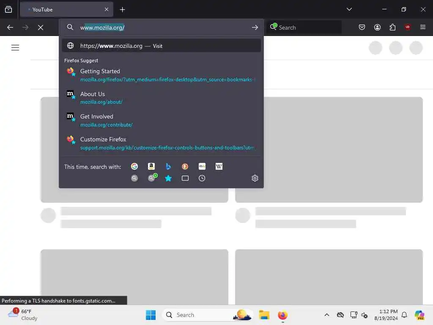Click the plain gray magnifier search engine icon
Image resolution: width=433 pixels, height=325 pixels.
[134, 178]
